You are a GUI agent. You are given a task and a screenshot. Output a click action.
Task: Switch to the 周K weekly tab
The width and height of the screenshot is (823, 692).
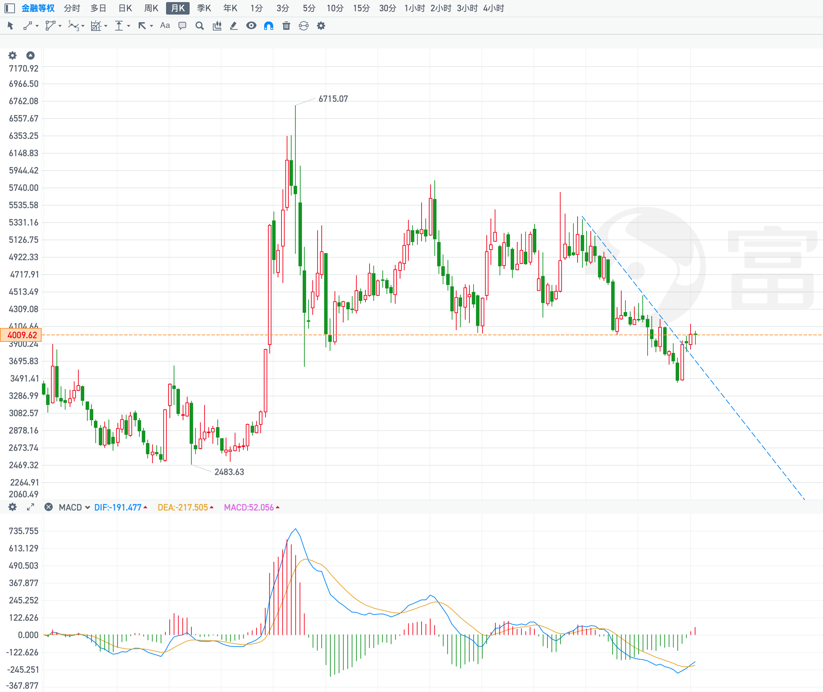click(151, 8)
